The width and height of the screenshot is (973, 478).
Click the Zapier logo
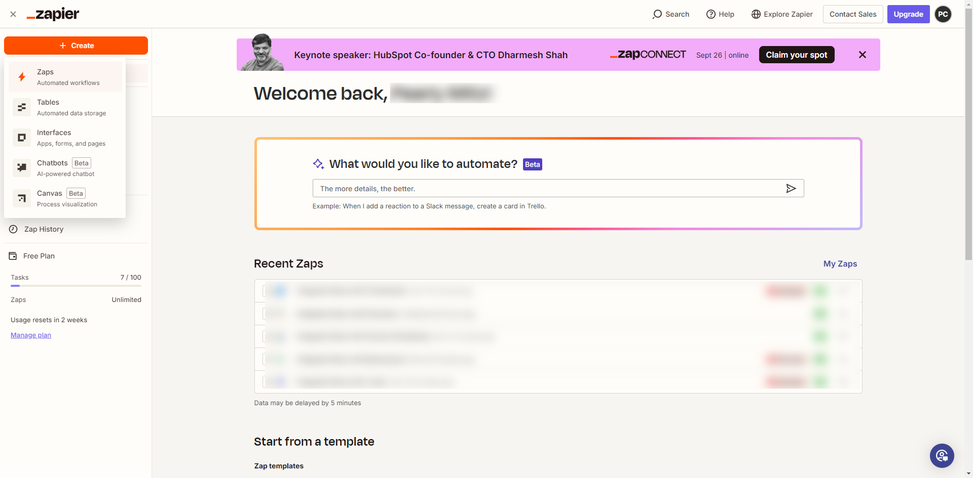click(x=53, y=14)
